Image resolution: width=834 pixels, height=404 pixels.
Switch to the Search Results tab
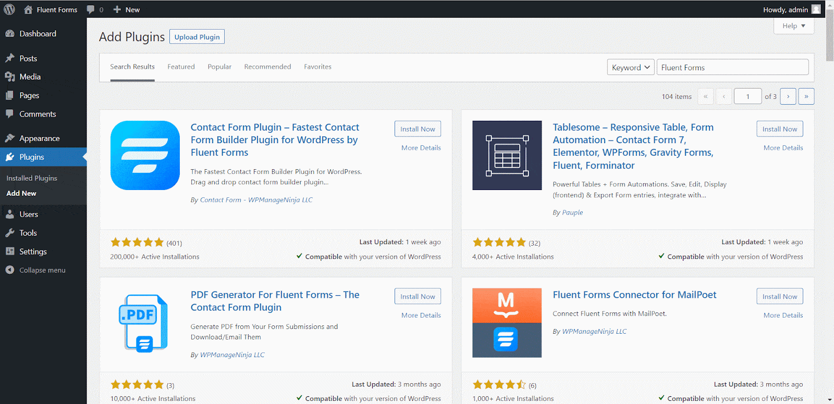[132, 67]
